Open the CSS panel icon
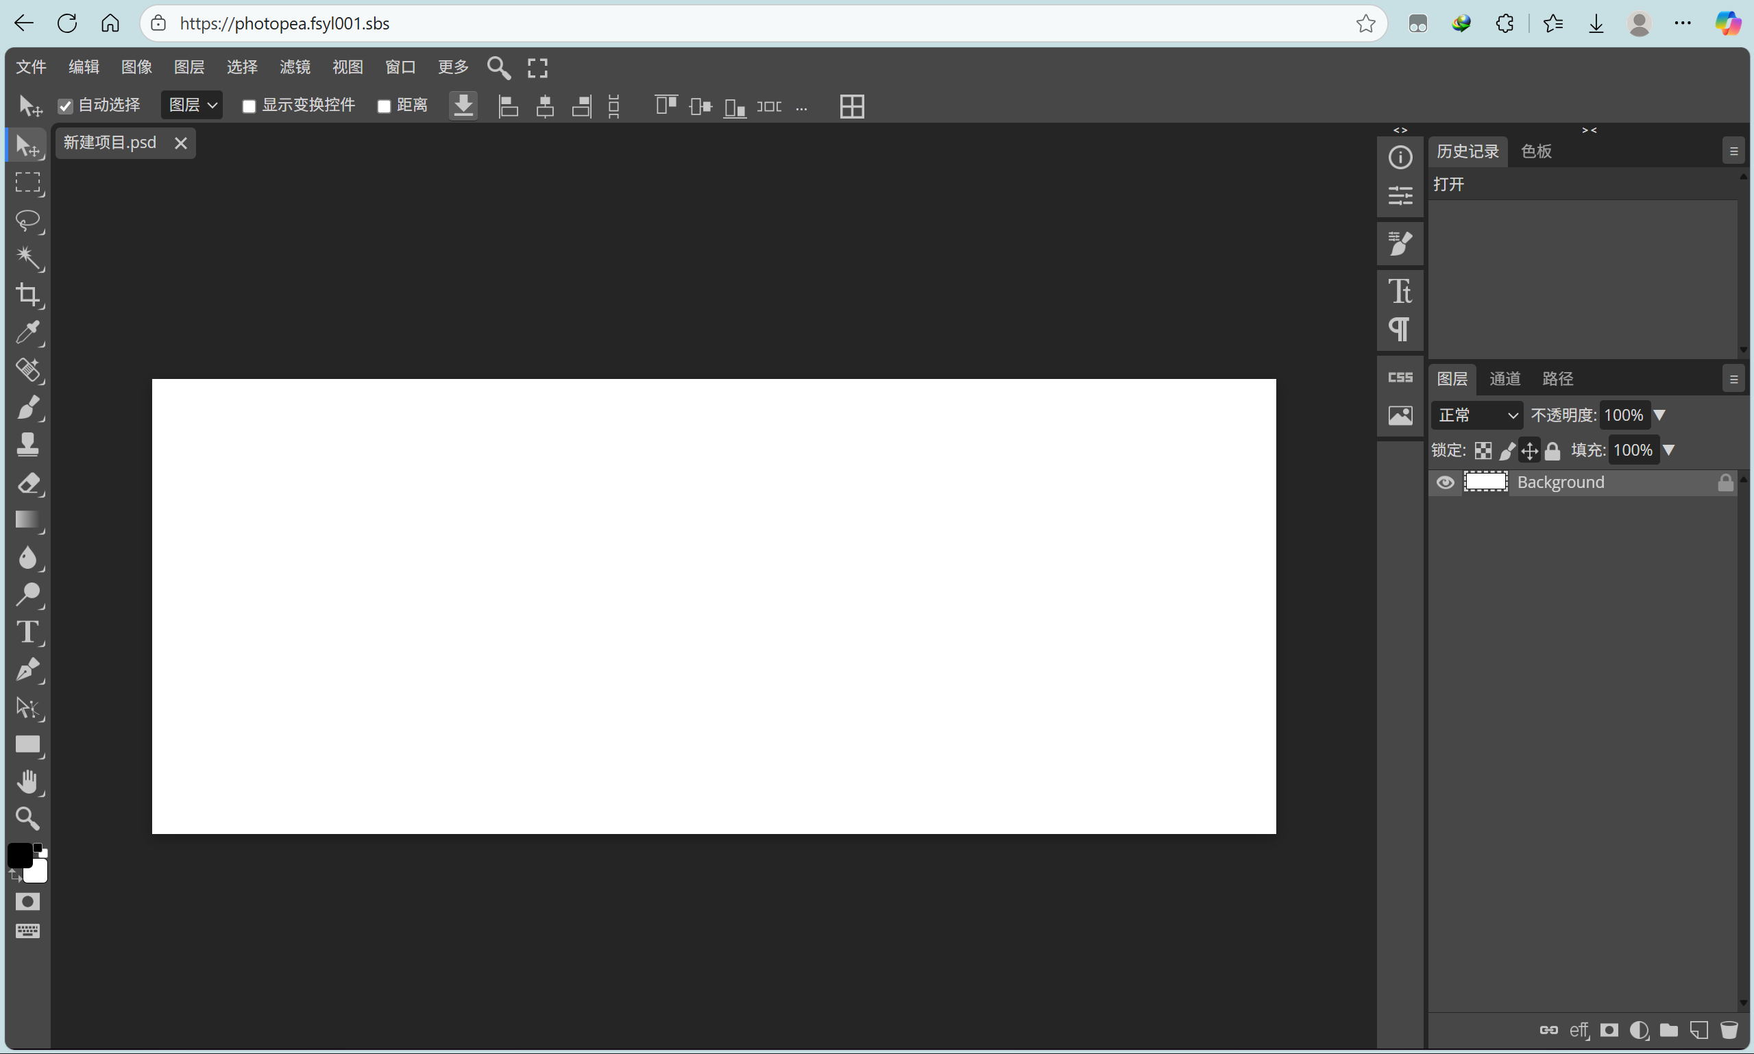1754x1054 pixels. click(x=1400, y=377)
